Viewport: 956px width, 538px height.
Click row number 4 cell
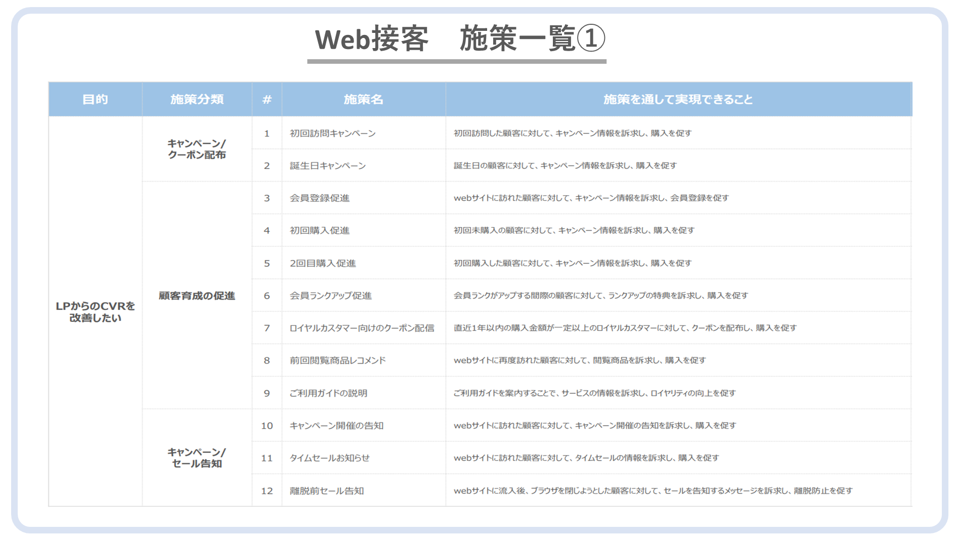267,230
